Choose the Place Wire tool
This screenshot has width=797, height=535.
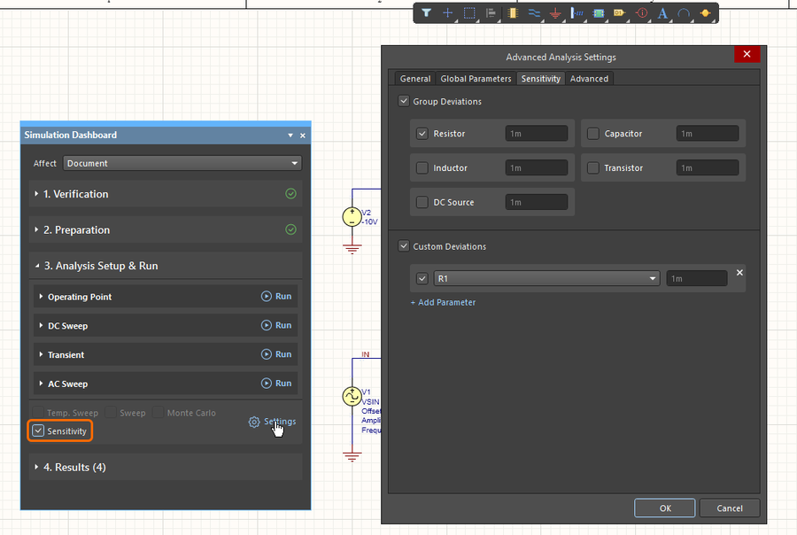[x=534, y=13]
